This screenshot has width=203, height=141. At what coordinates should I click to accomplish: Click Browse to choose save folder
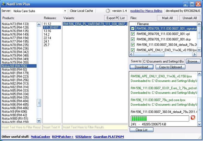[x=193, y=61]
